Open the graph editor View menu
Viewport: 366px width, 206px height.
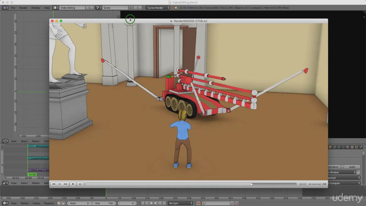coord(14,141)
